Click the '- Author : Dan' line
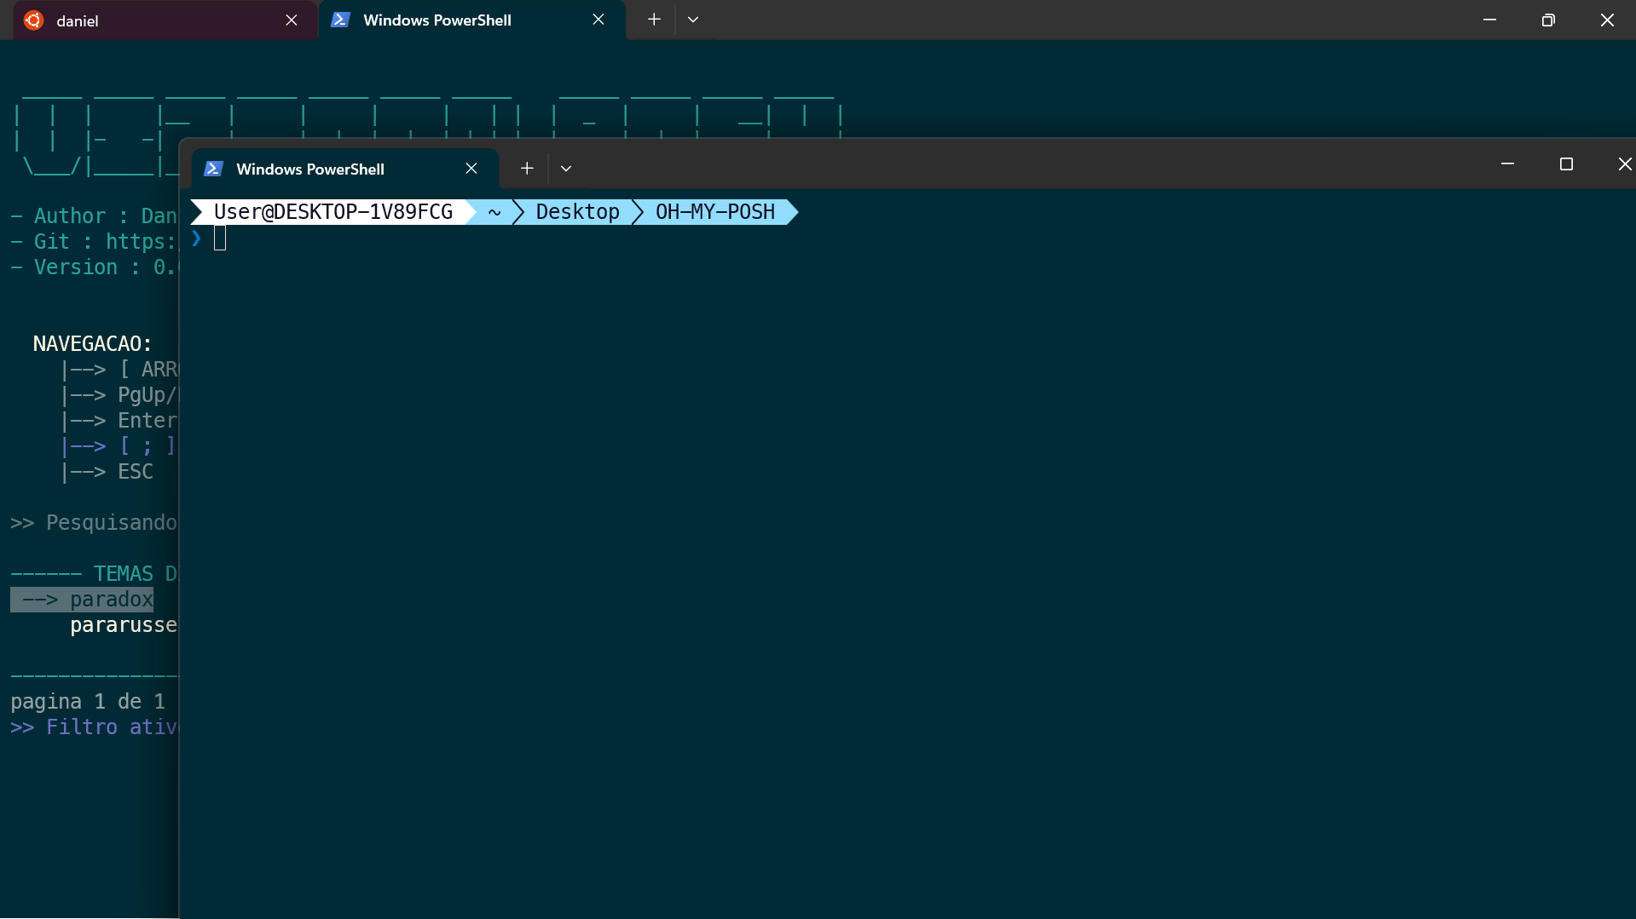 94,216
